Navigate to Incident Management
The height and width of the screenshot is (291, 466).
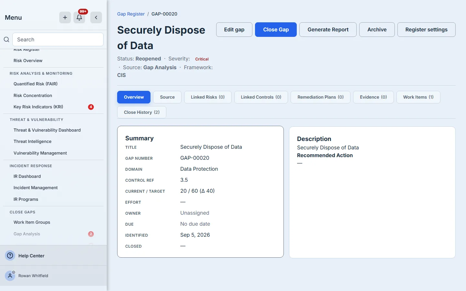tap(36, 188)
